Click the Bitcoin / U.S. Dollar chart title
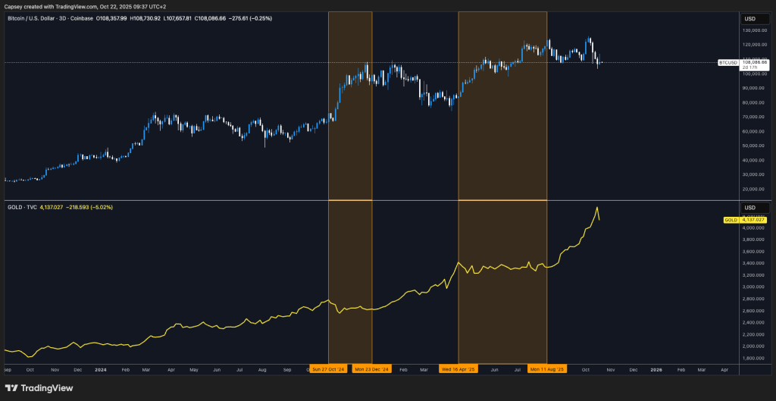This screenshot has height=401, width=776. (x=50, y=17)
